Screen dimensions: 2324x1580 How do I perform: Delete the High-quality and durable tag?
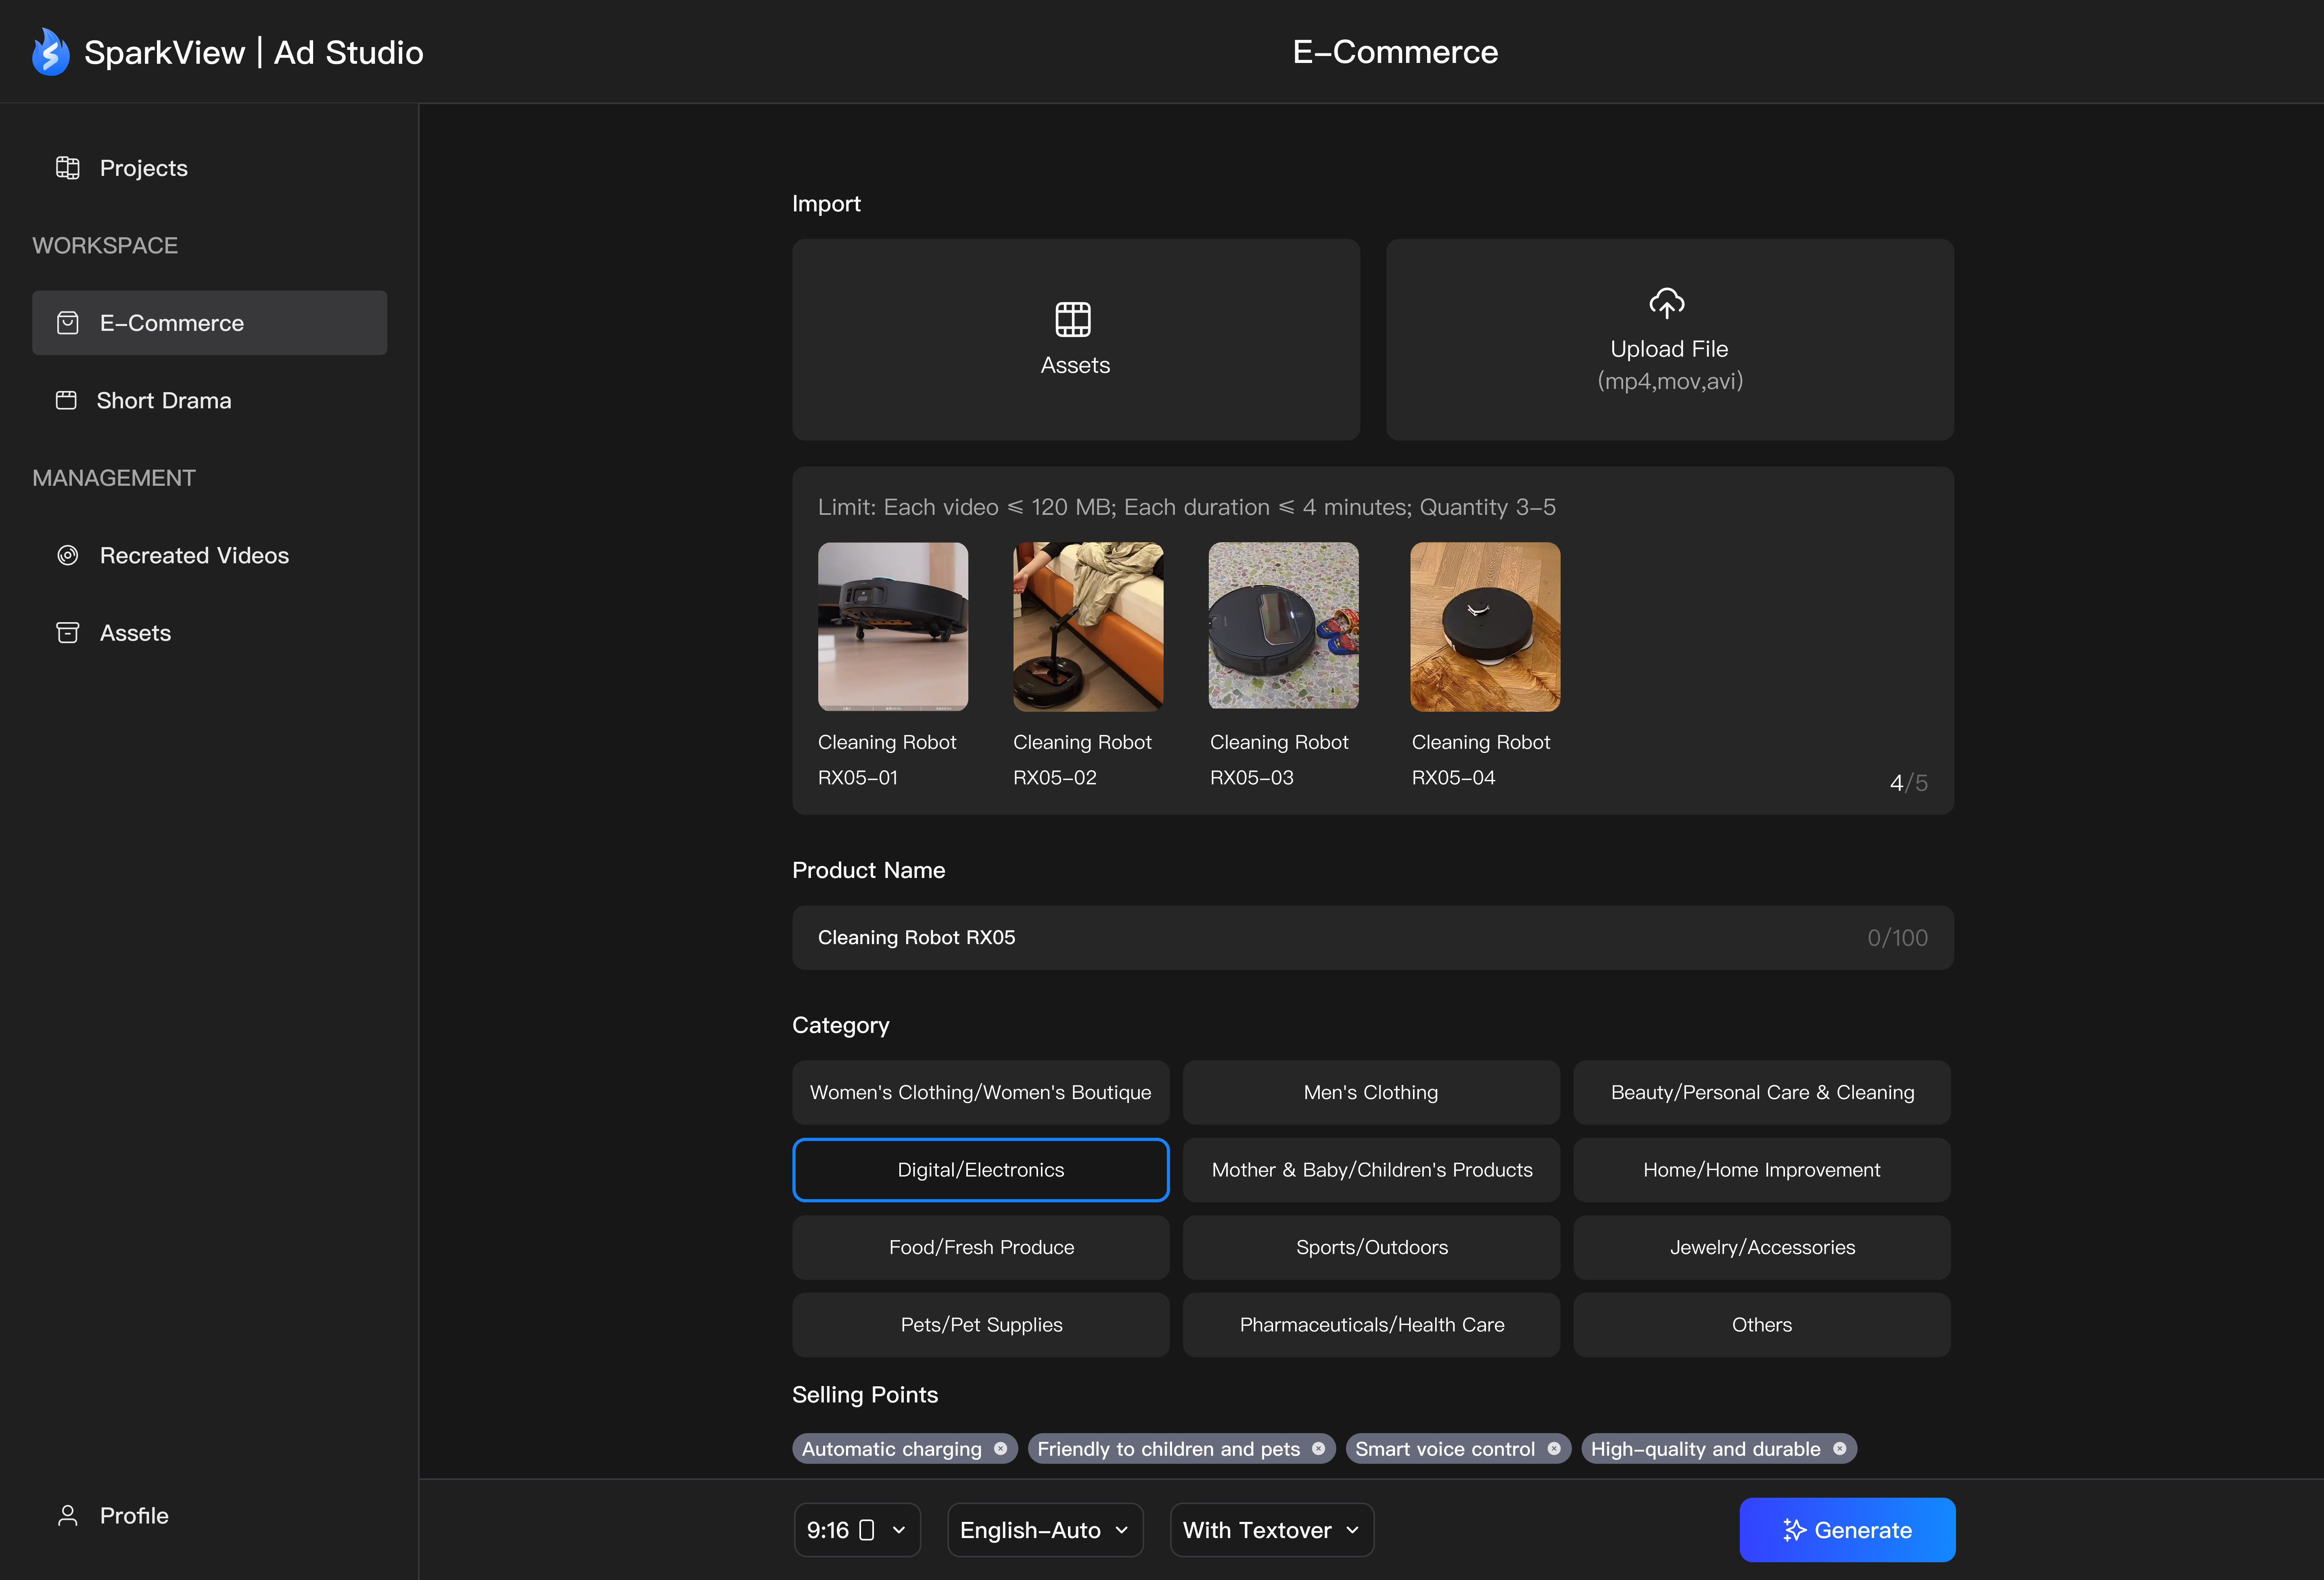(x=1839, y=1448)
